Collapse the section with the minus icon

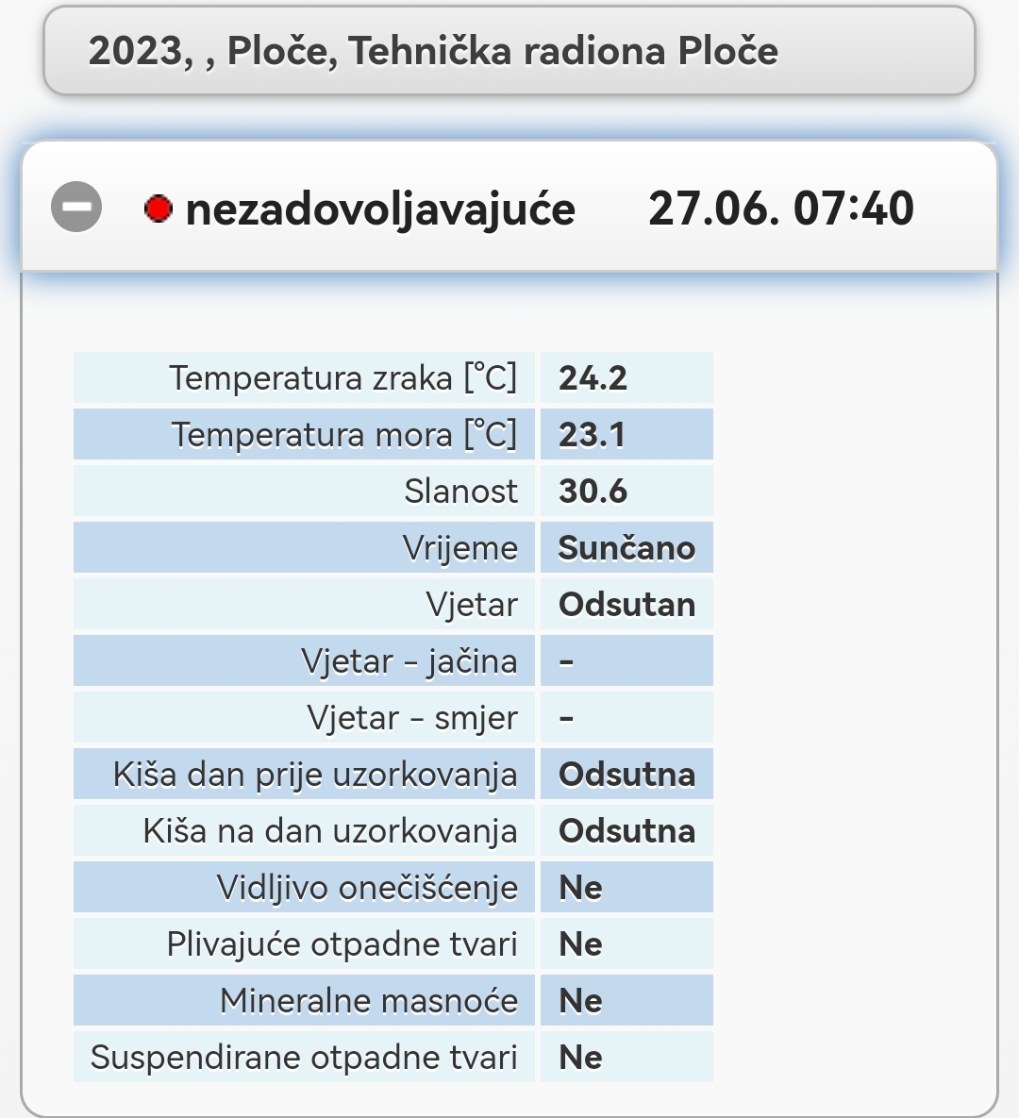coord(76,207)
